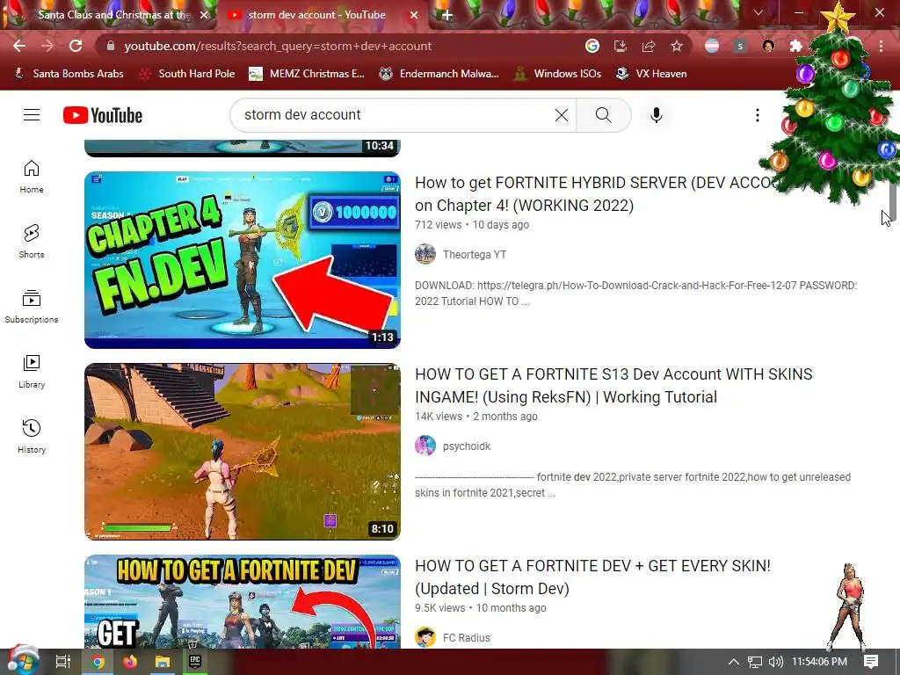Go forward in browser
Screen dimensions: 900x675
point(47,46)
